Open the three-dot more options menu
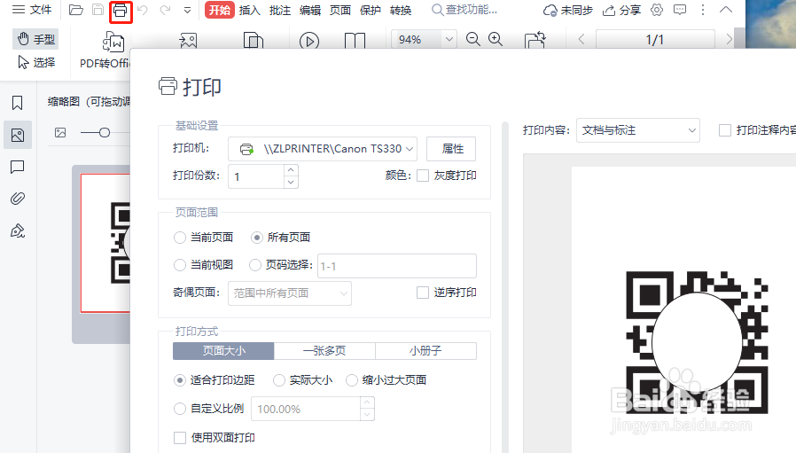Viewport: 796px width, 453px height. click(703, 10)
